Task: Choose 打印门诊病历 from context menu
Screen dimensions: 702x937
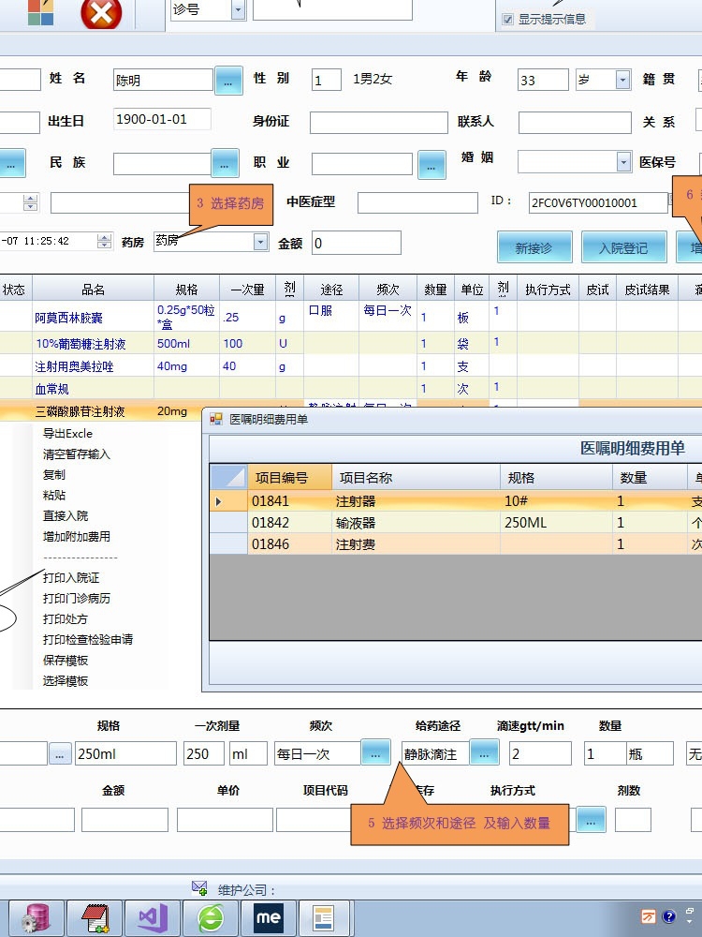Action: point(77,598)
